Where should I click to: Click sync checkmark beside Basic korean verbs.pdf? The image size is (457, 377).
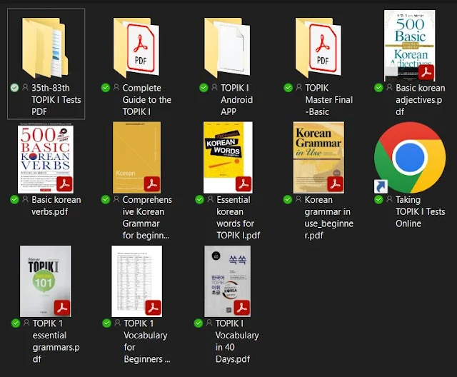pos(14,200)
